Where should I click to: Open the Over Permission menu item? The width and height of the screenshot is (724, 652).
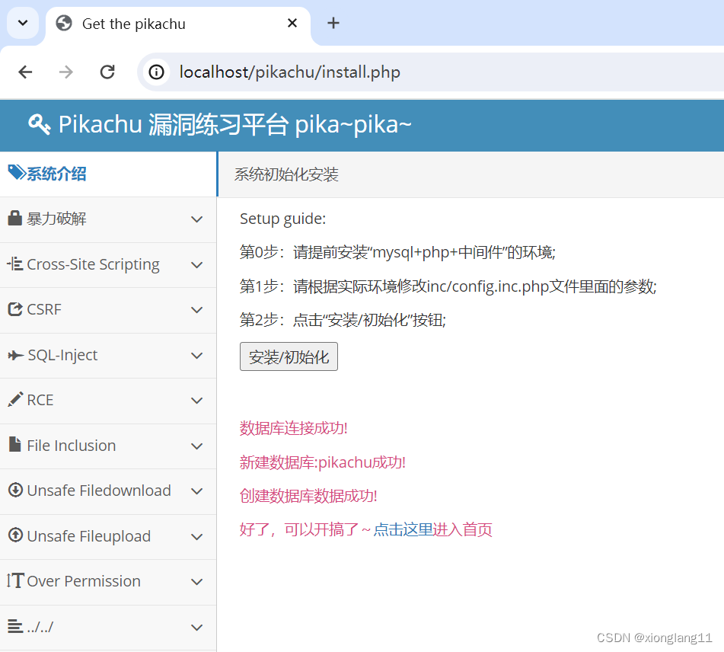tap(108, 582)
